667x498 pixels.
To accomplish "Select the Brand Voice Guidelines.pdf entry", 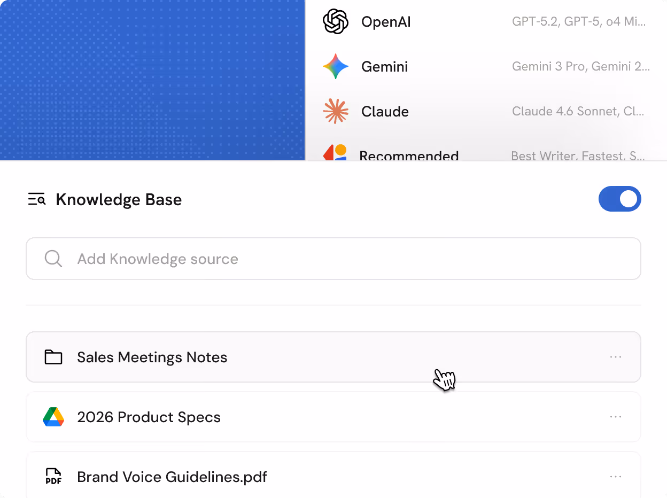I will (x=172, y=476).
